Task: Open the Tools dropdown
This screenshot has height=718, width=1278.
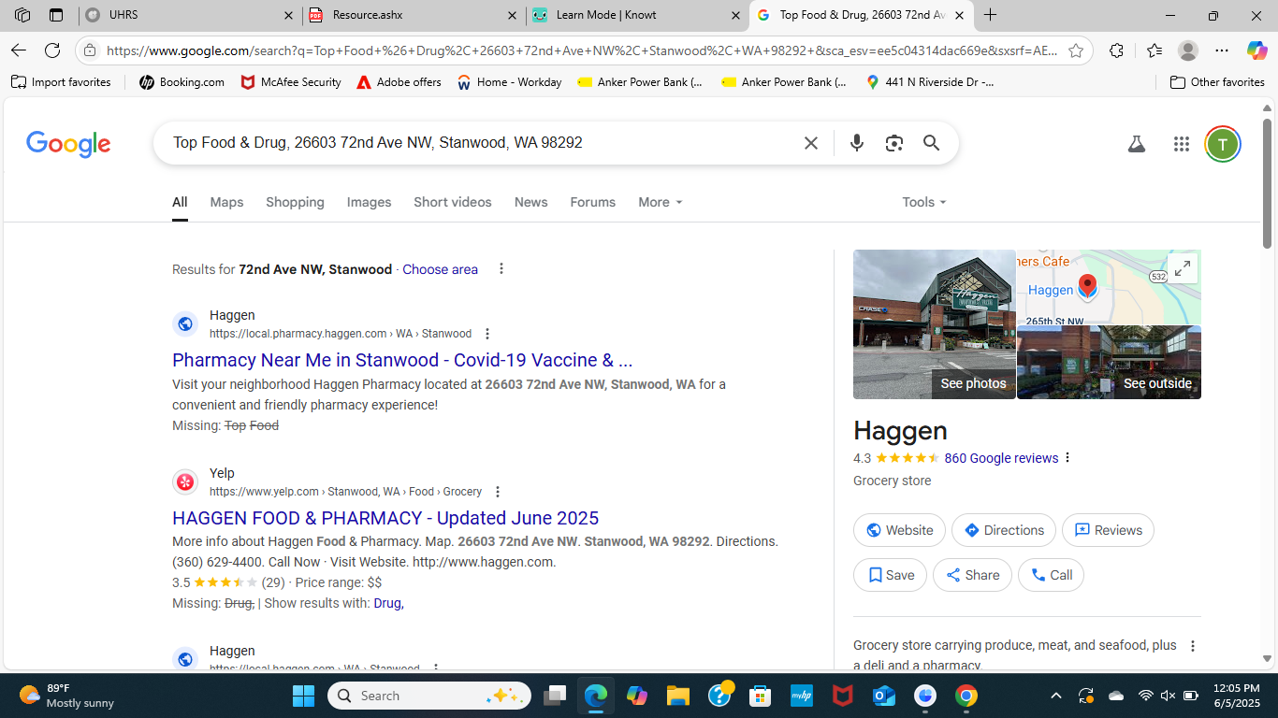Action: point(924,202)
